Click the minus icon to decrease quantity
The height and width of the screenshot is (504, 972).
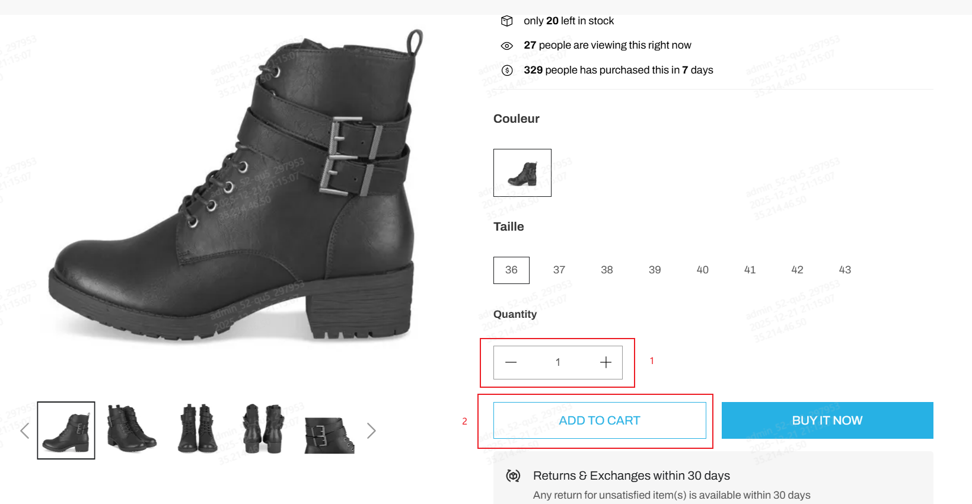tap(511, 362)
